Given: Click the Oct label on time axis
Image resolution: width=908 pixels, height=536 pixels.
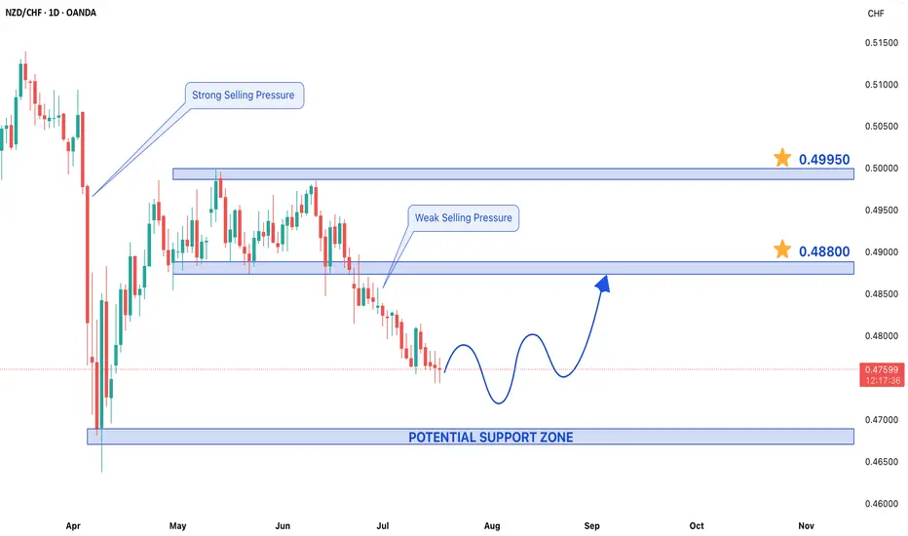Looking at the screenshot, I should coord(697,526).
